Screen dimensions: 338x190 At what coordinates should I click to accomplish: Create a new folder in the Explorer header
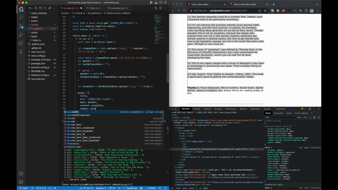pyautogui.click(x=41, y=8)
